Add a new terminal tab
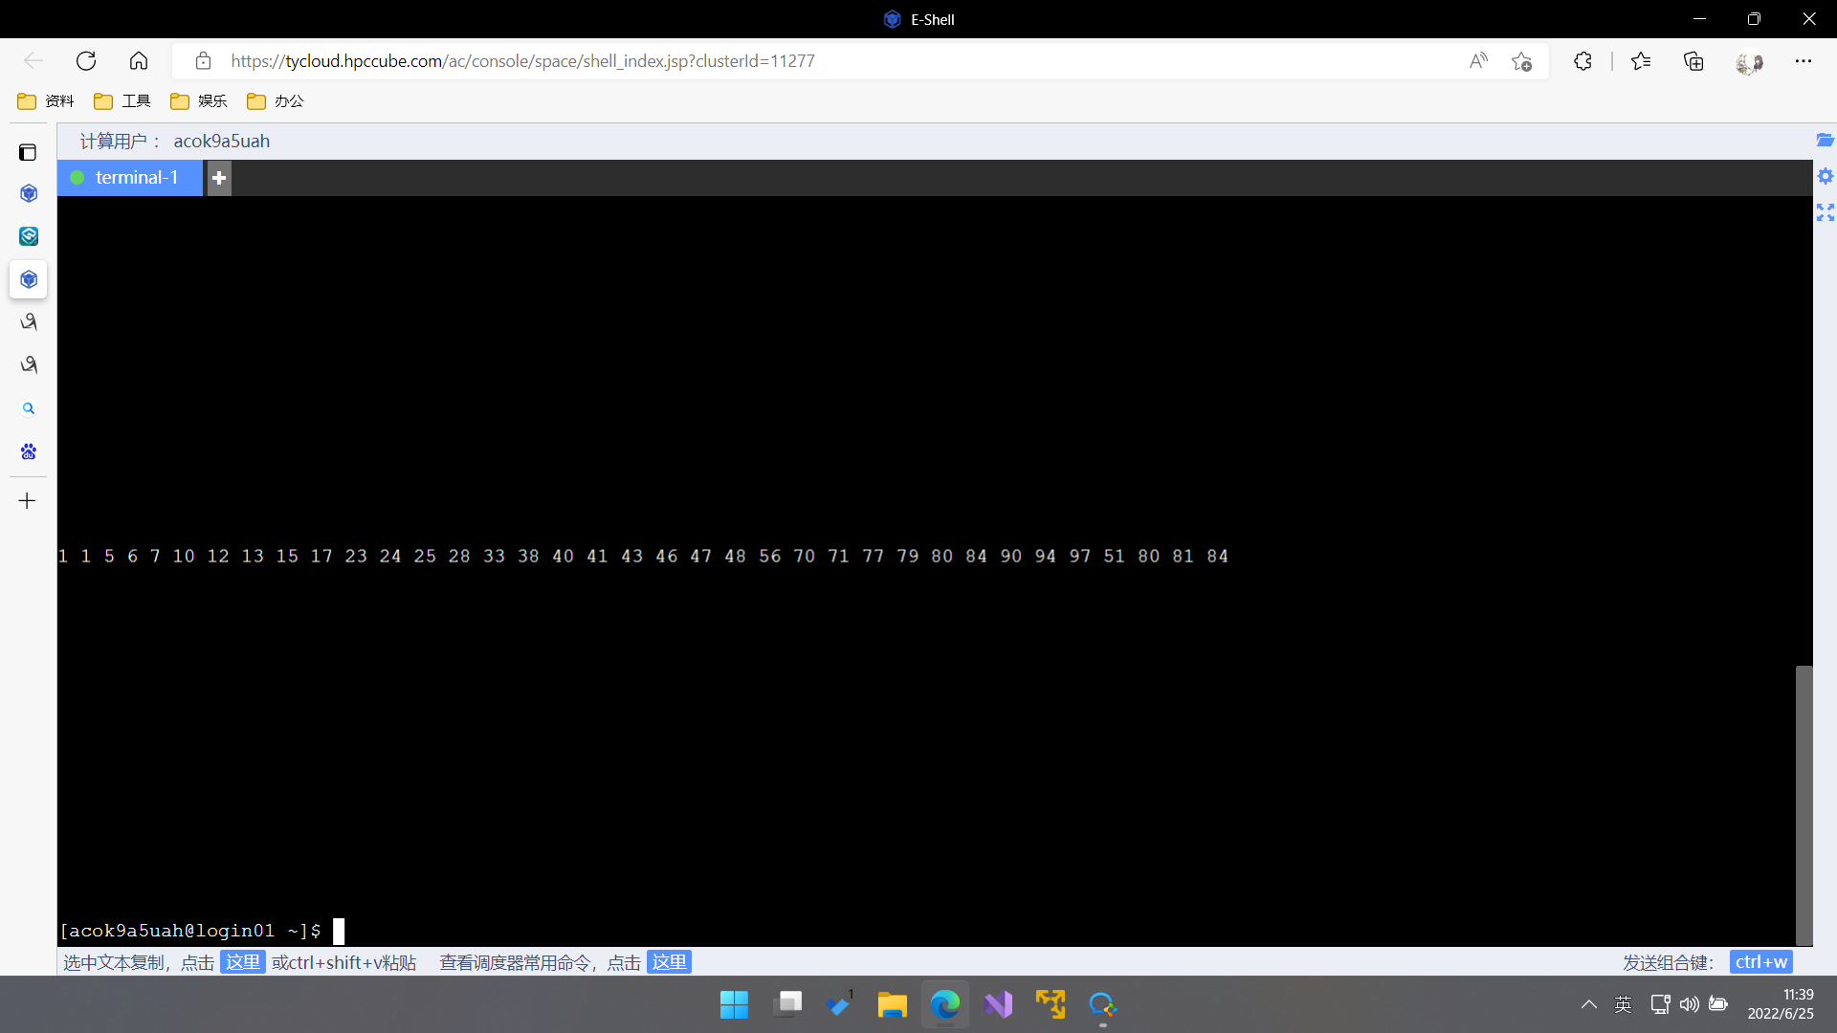Screen dimensions: 1837x1033 (219, 178)
